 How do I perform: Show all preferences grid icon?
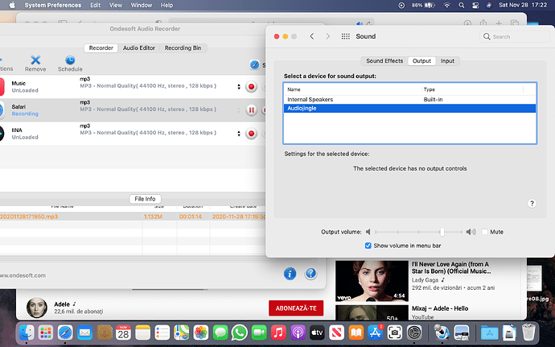click(x=346, y=37)
